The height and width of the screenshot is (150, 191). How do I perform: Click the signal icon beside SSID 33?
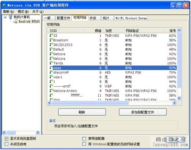(51, 35)
